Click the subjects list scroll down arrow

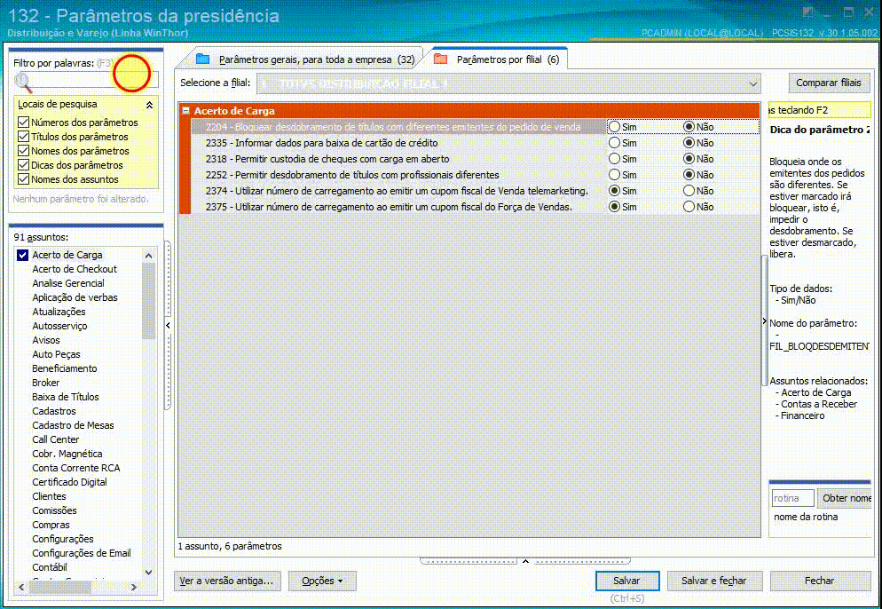tap(148, 573)
